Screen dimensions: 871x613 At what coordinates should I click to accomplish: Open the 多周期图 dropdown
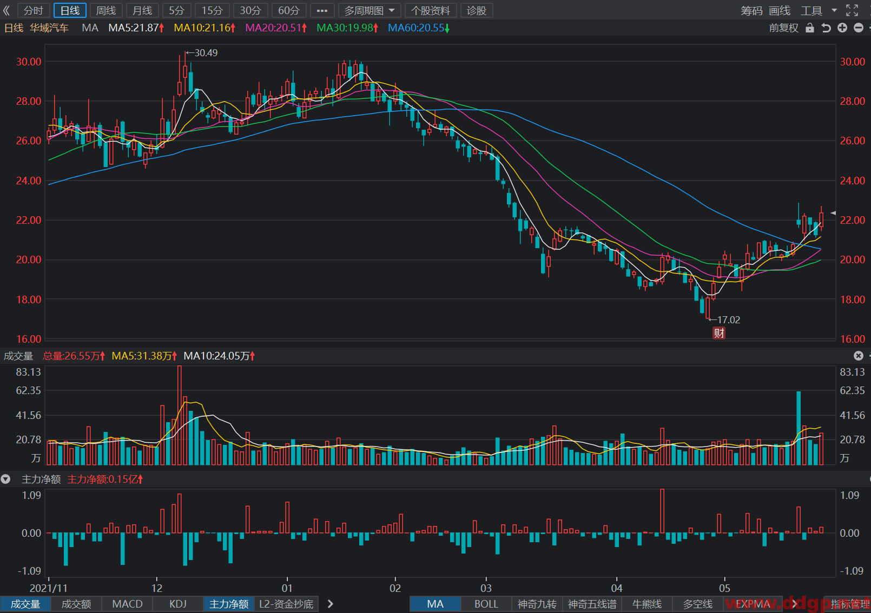(369, 10)
